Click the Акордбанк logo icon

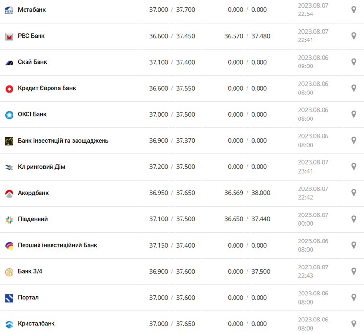9,193
